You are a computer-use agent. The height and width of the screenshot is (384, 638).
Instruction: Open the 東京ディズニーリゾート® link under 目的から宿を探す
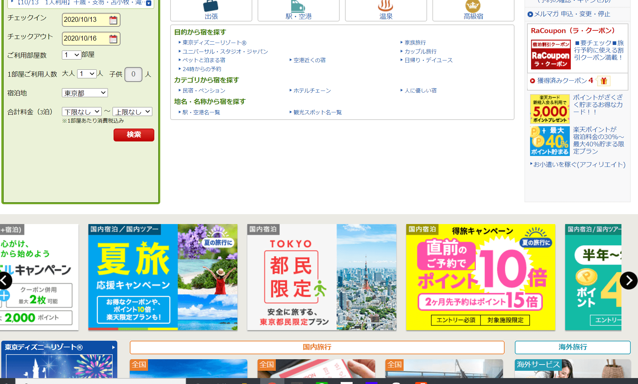pyautogui.click(x=214, y=43)
